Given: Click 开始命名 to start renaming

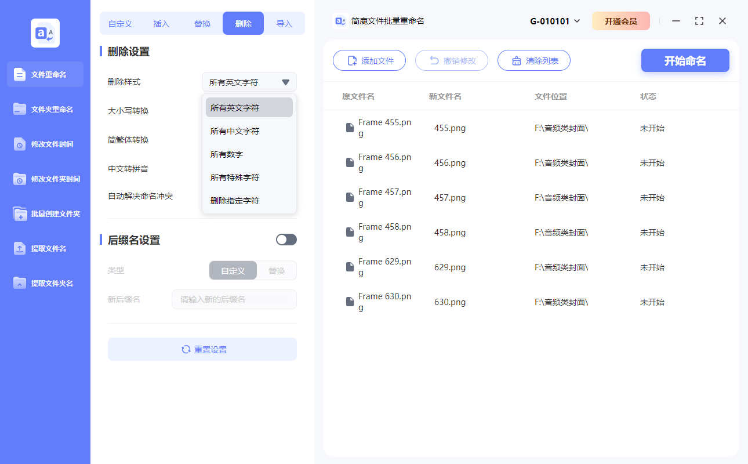Looking at the screenshot, I should [685, 60].
